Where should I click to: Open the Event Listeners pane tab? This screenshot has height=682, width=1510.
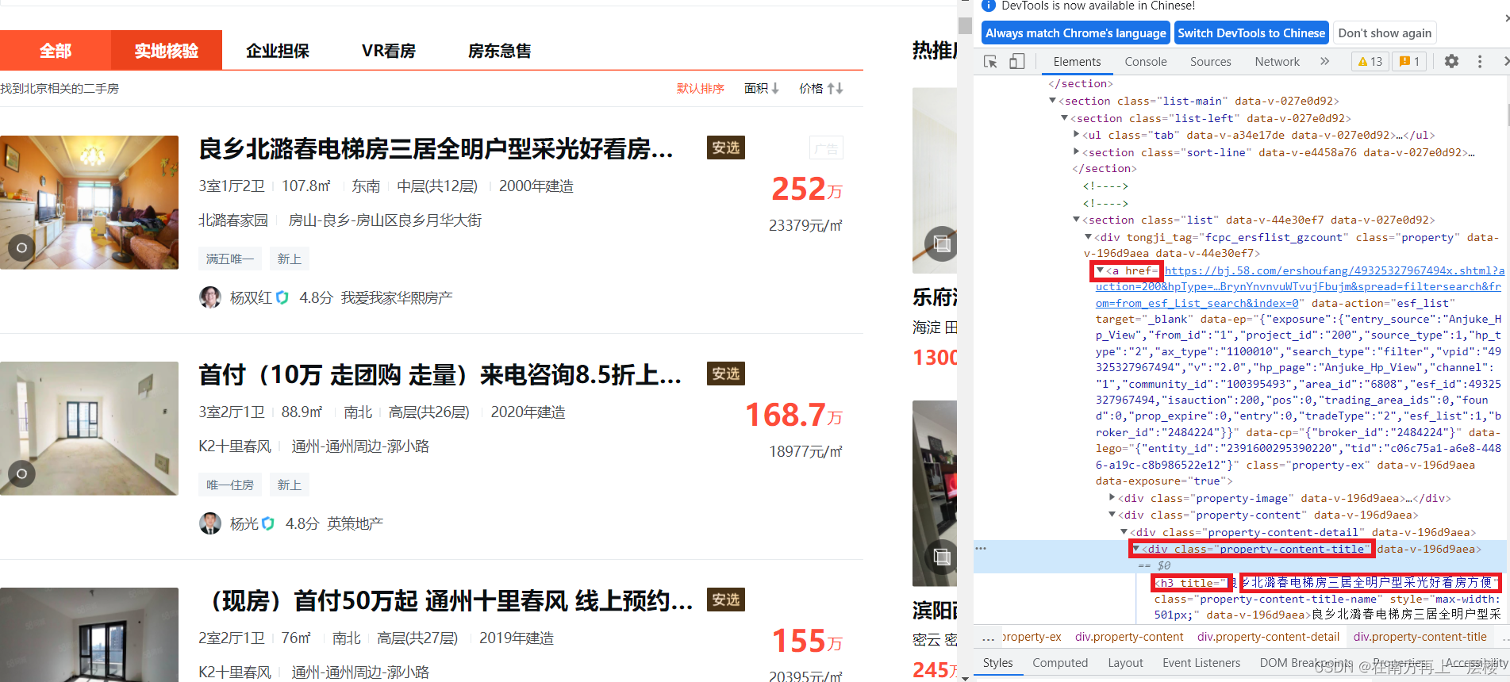pos(1201,663)
